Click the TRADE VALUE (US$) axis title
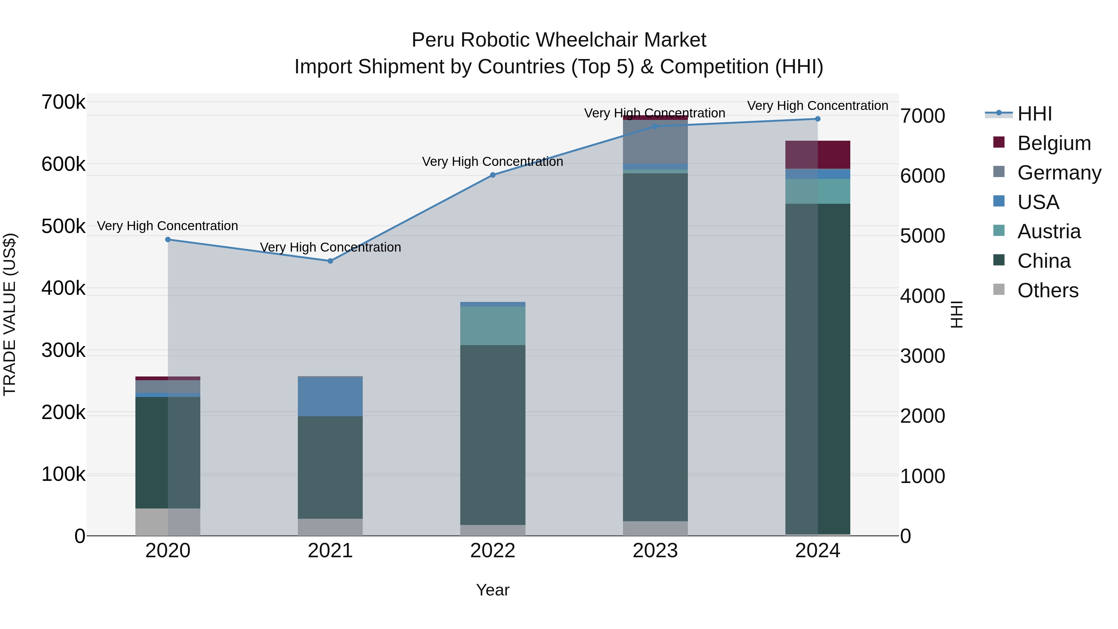1118x629 pixels. pyautogui.click(x=10, y=315)
